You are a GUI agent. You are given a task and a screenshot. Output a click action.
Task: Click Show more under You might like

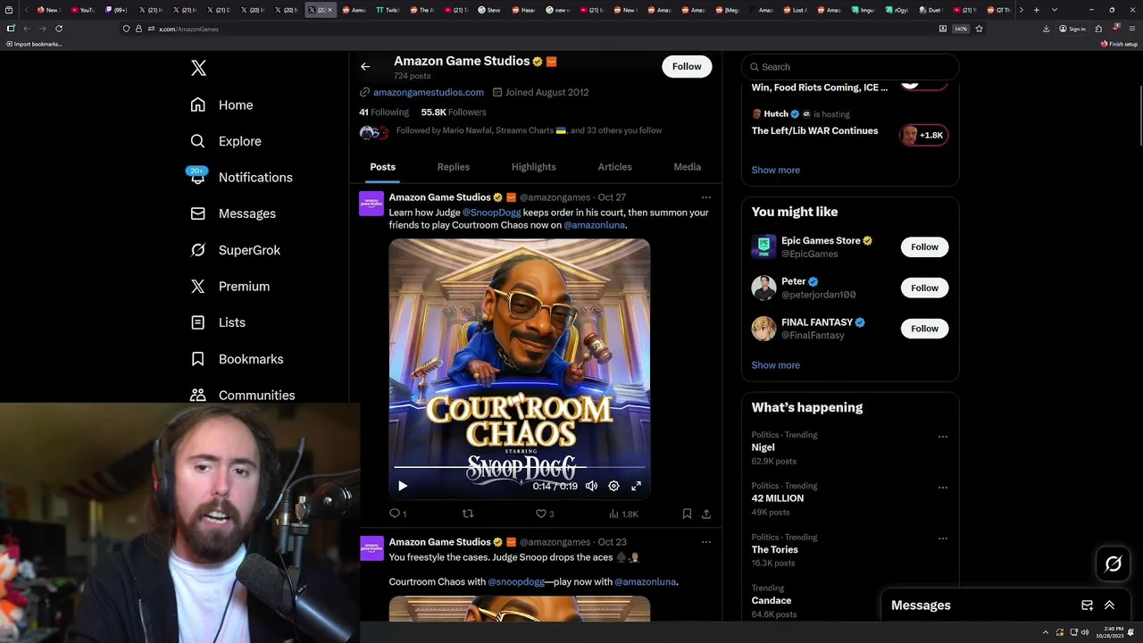pyautogui.click(x=775, y=365)
